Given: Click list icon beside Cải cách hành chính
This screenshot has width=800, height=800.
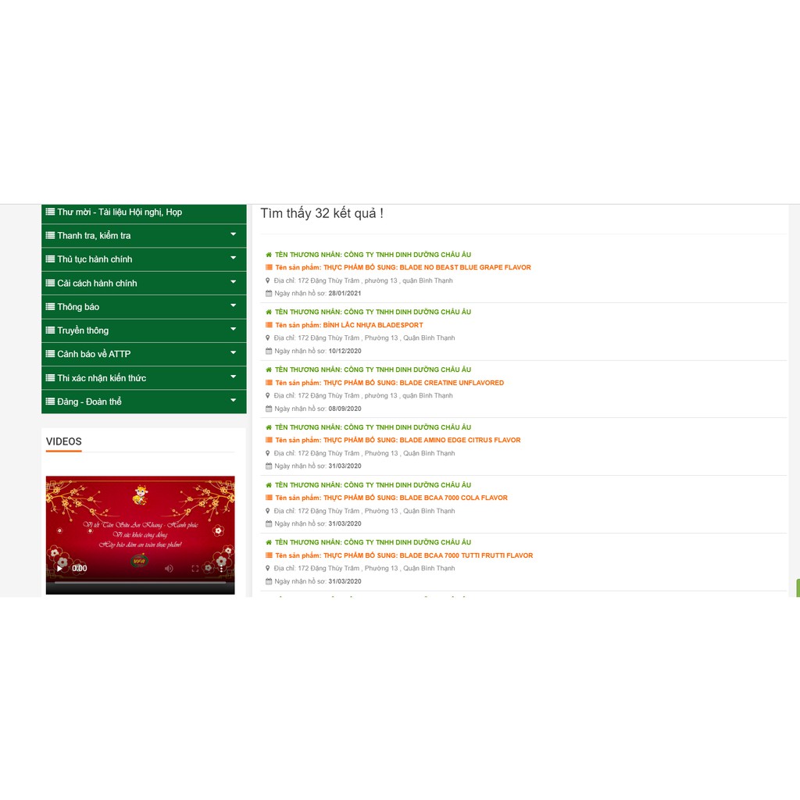Looking at the screenshot, I should (x=50, y=283).
